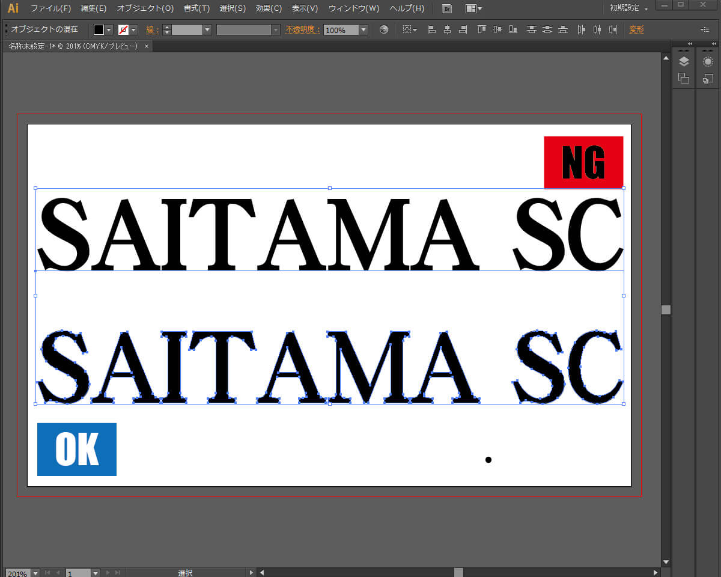Click the horizontal align left icon
The image size is (721, 577).
pos(431,29)
